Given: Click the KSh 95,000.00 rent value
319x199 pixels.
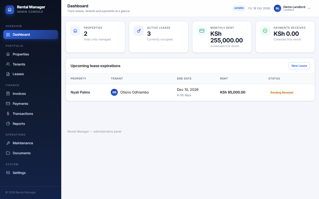Looking at the screenshot, I should pos(233,92).
